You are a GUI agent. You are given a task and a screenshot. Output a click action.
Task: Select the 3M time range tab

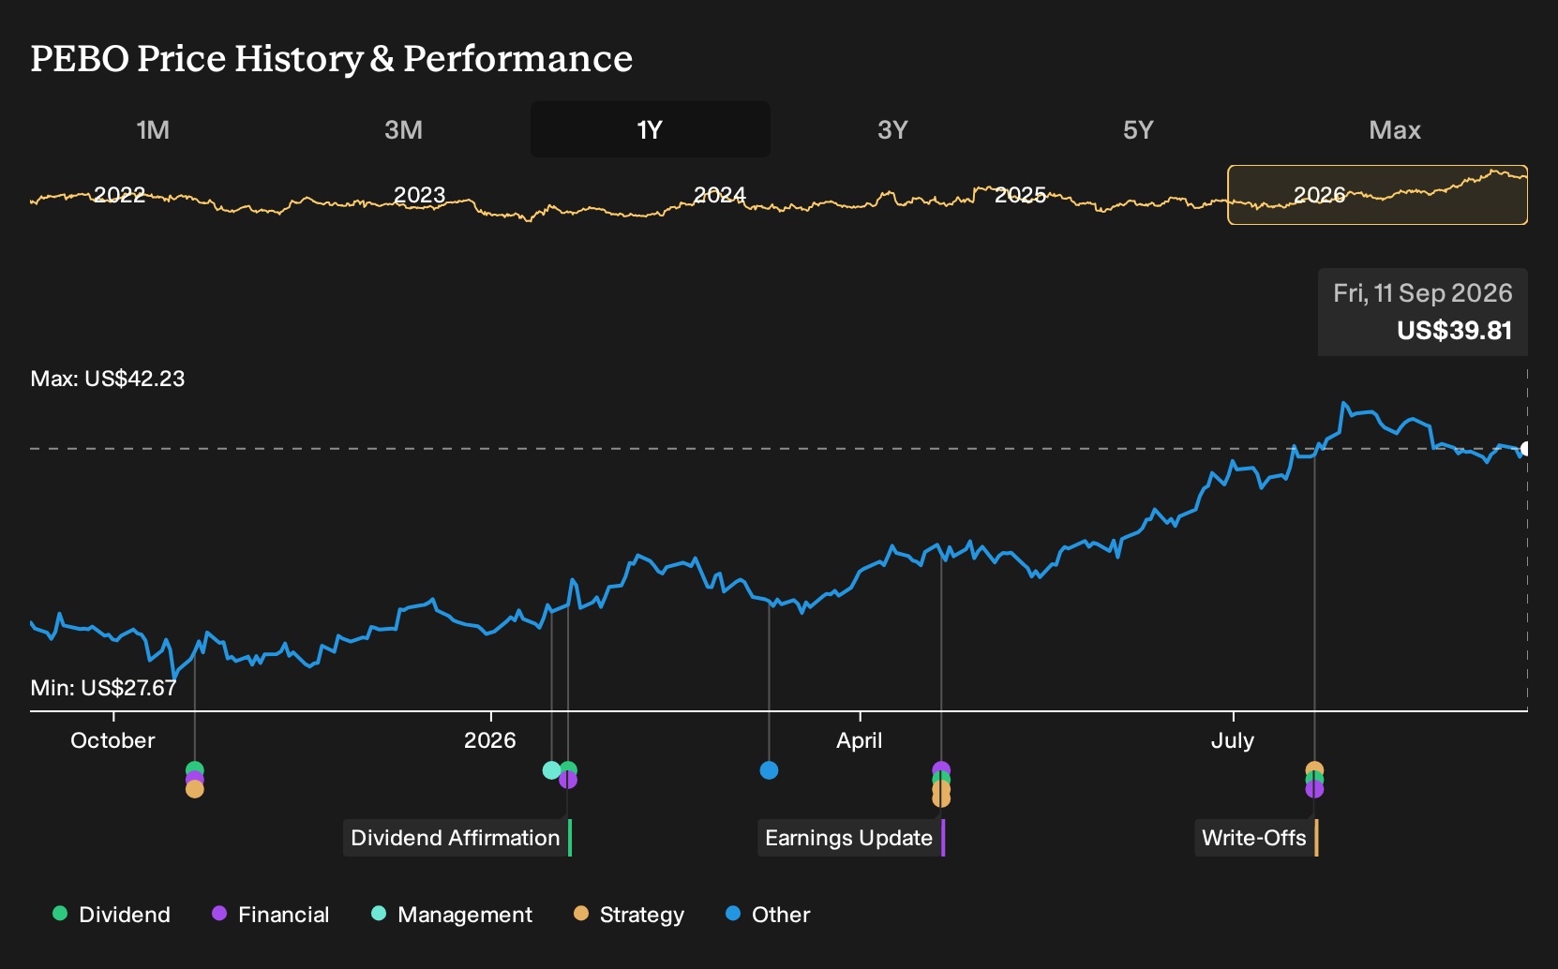click(x=403, y=129)
